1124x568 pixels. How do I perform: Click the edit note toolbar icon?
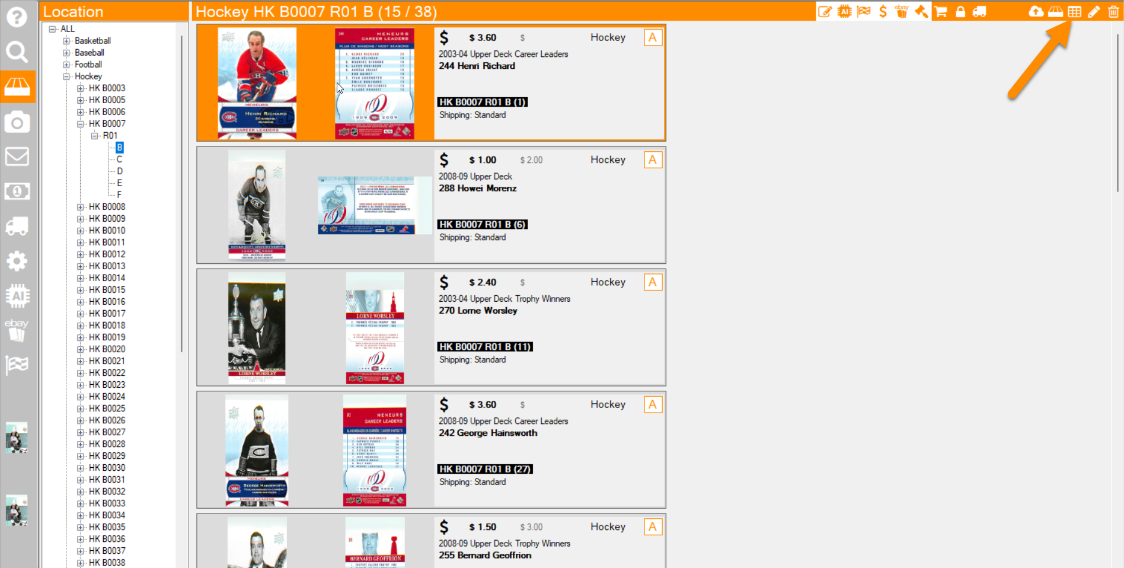tap(825, 11)
